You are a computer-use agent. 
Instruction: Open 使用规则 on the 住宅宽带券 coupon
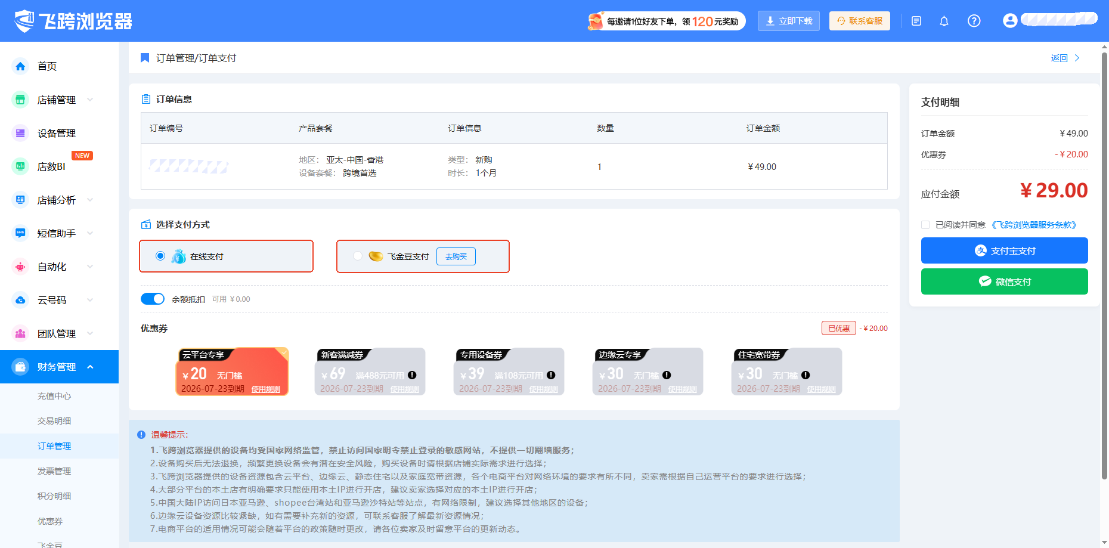(821, 389)
